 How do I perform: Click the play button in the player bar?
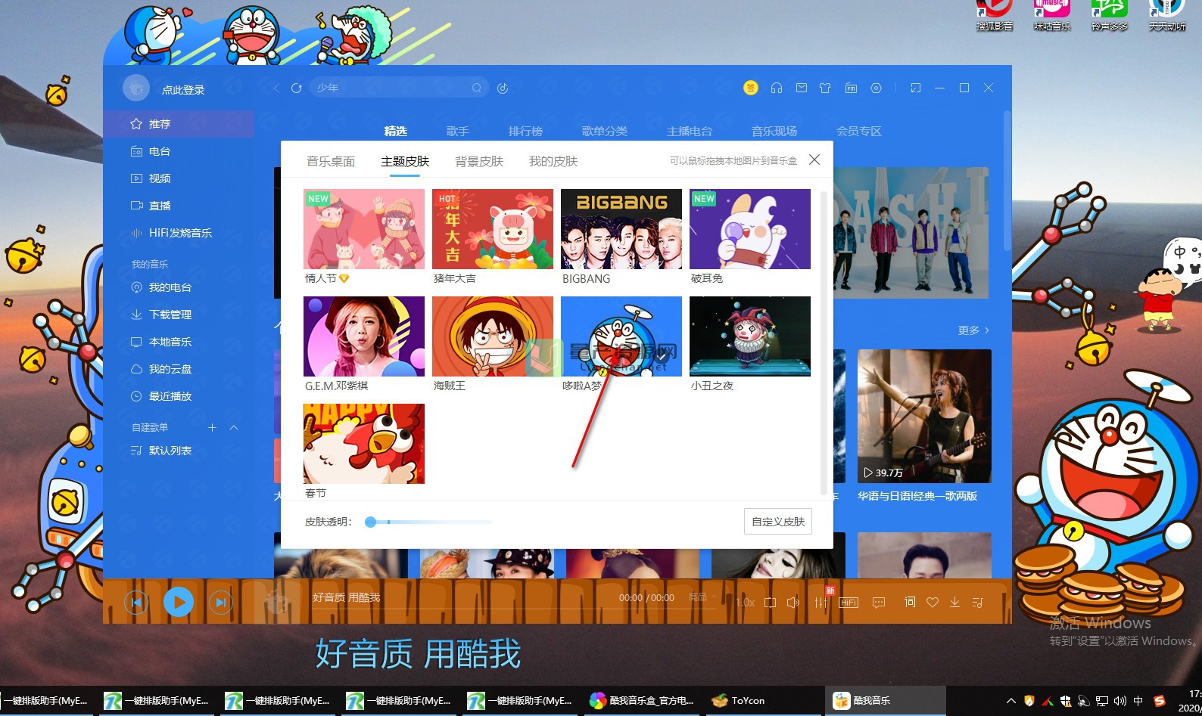179,603
